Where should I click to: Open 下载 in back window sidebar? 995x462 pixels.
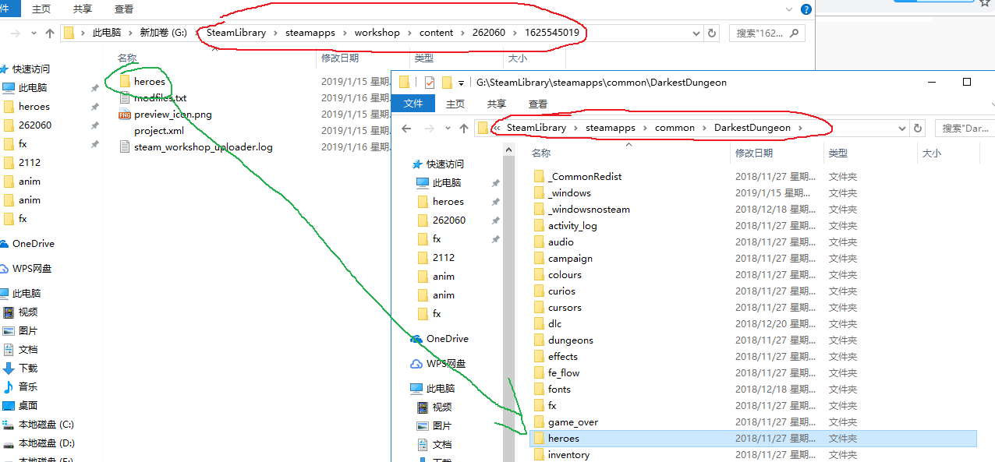[x=28, y=369]
